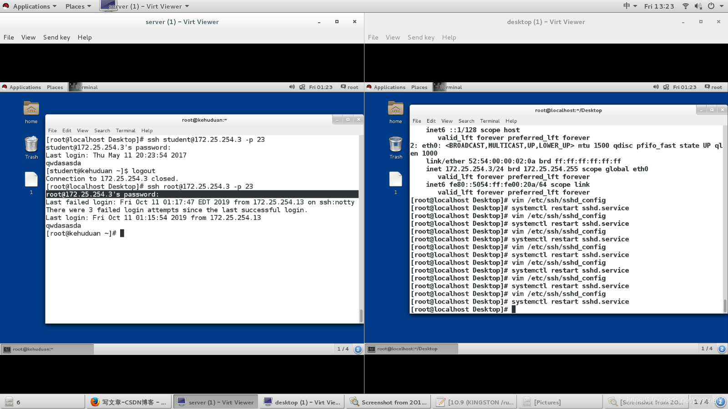The height and width of the screenshot is (409, 728).
Task: Open home folder icon on desktop guest
Action: [395, 112]
